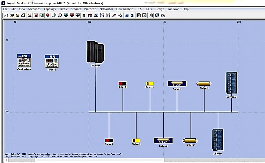Image resolution: width=265 pixels, height=163 pixels.
Task: Select the Master server node
Action: 95,52
